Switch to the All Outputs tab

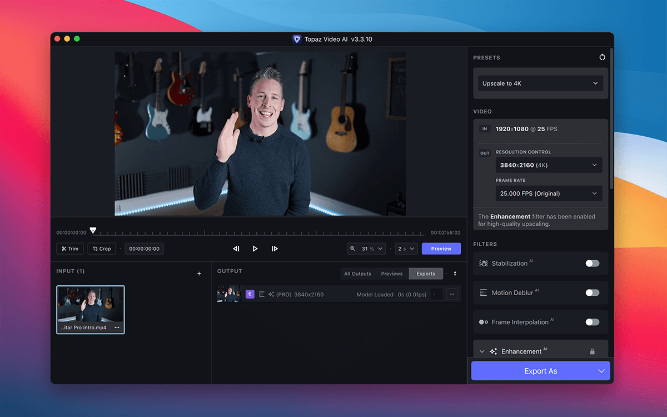click(357, 274)
